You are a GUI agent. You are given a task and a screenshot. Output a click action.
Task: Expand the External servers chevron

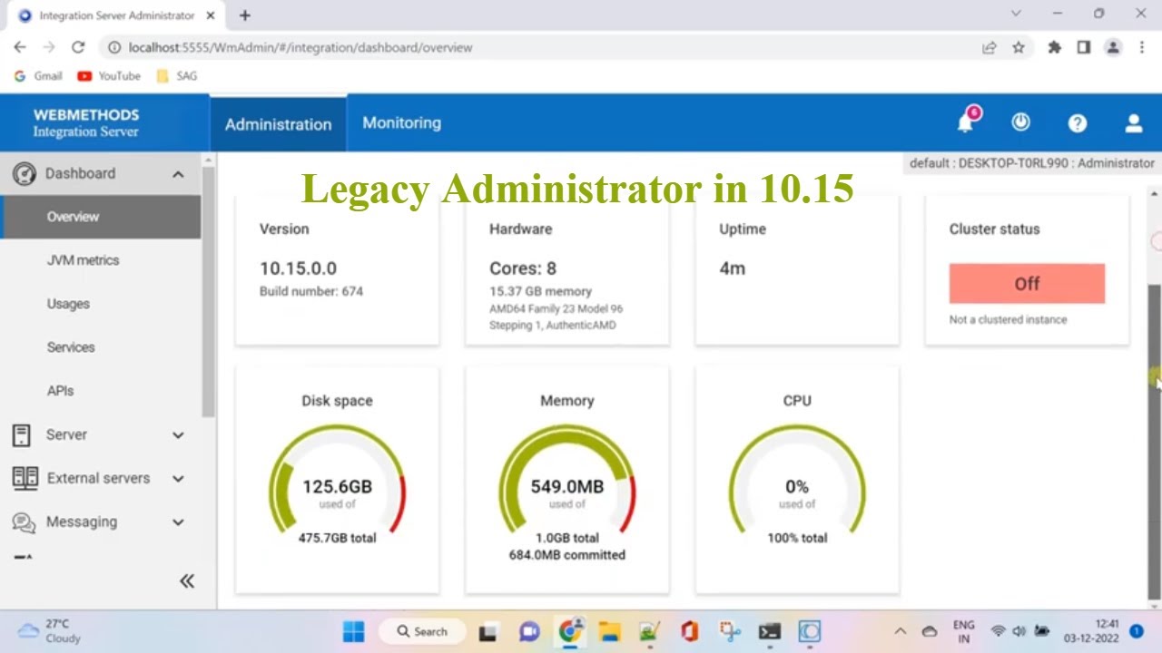pyautogui.click(x=178, y=479)
